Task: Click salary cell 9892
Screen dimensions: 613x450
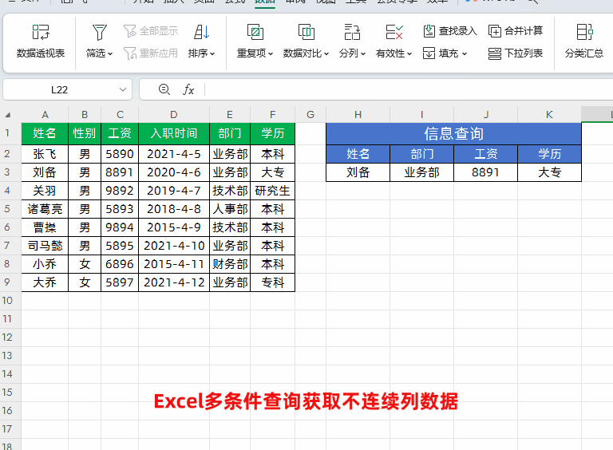Action: point(120,191)
